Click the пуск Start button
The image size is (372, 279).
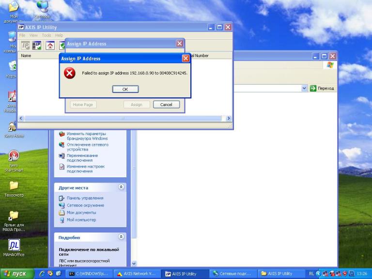tap(17, 274)
